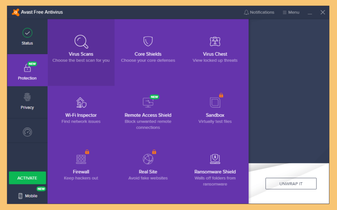Viewport: 337px width, 210px height.
Task: Click the 'Virus Scans' title
Action: (81, 54)
